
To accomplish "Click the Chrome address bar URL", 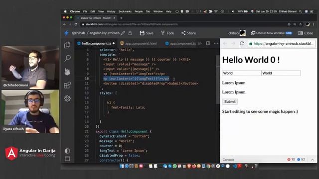I will [x=132, y=24].
